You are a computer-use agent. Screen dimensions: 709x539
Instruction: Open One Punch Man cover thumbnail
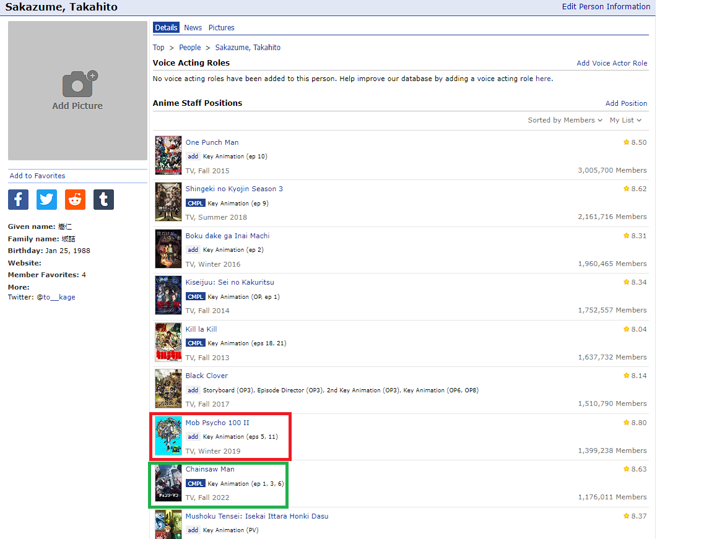click(168, 155)
